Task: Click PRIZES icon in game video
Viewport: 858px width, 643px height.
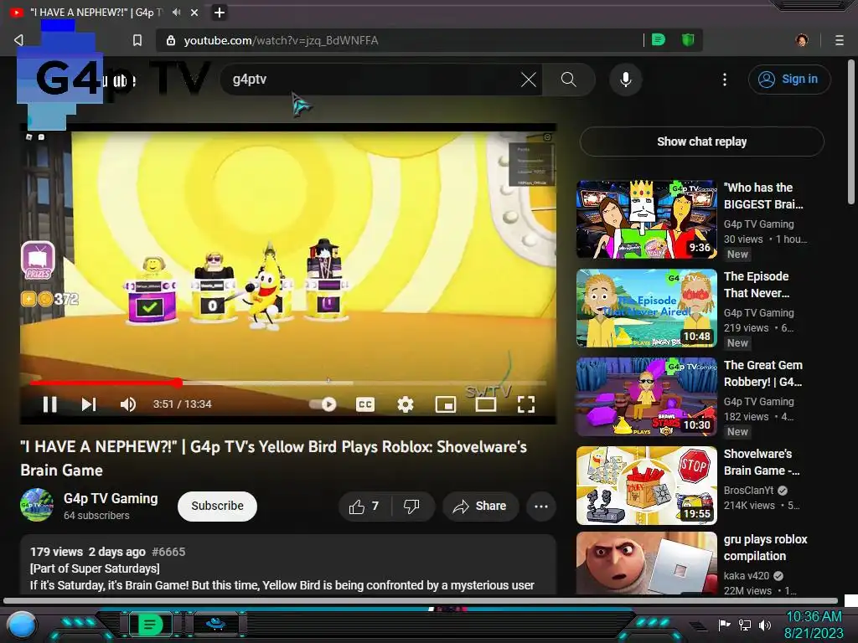Action: pos(38,261)
